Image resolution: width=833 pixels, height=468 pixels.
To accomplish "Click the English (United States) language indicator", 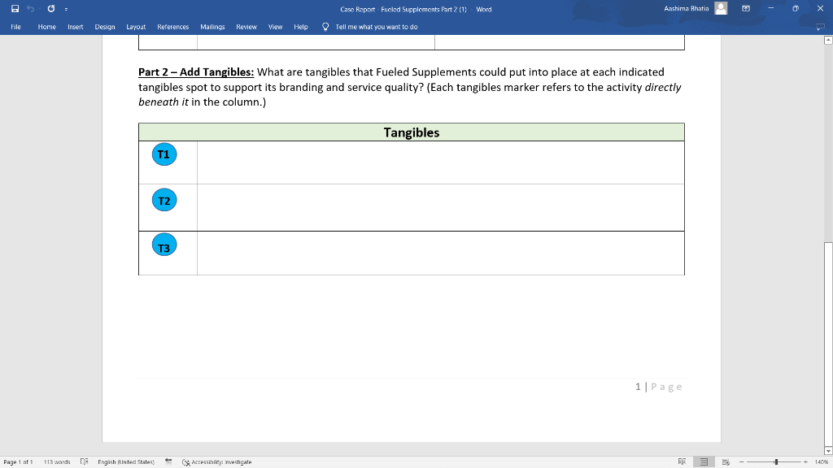I will pyautogui.click(x=126, y=462).
